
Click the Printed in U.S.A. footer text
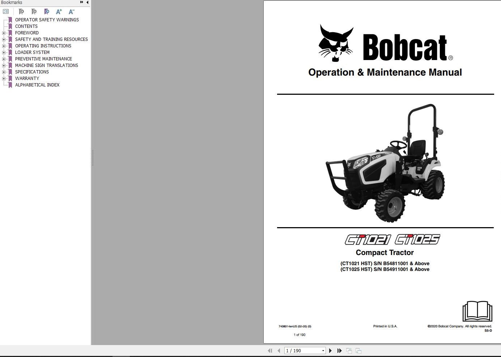pos(385,326)
